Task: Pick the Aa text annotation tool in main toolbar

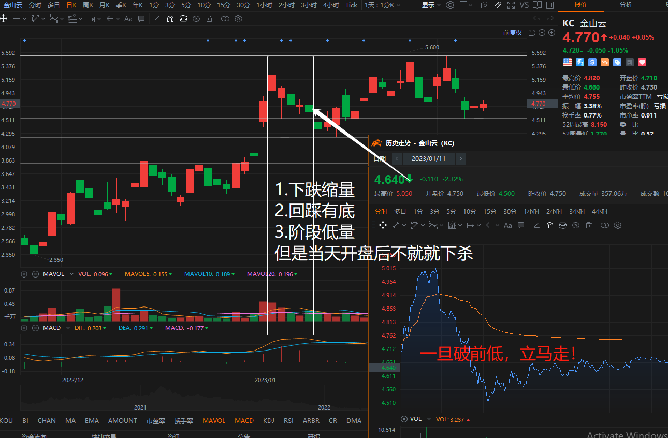Action: coord(128,19)
